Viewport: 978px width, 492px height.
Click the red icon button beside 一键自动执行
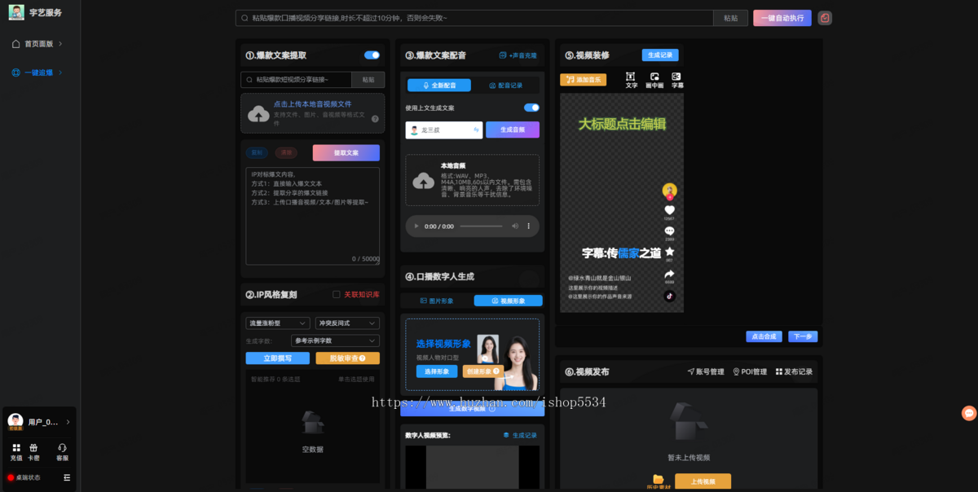(825, 18)
